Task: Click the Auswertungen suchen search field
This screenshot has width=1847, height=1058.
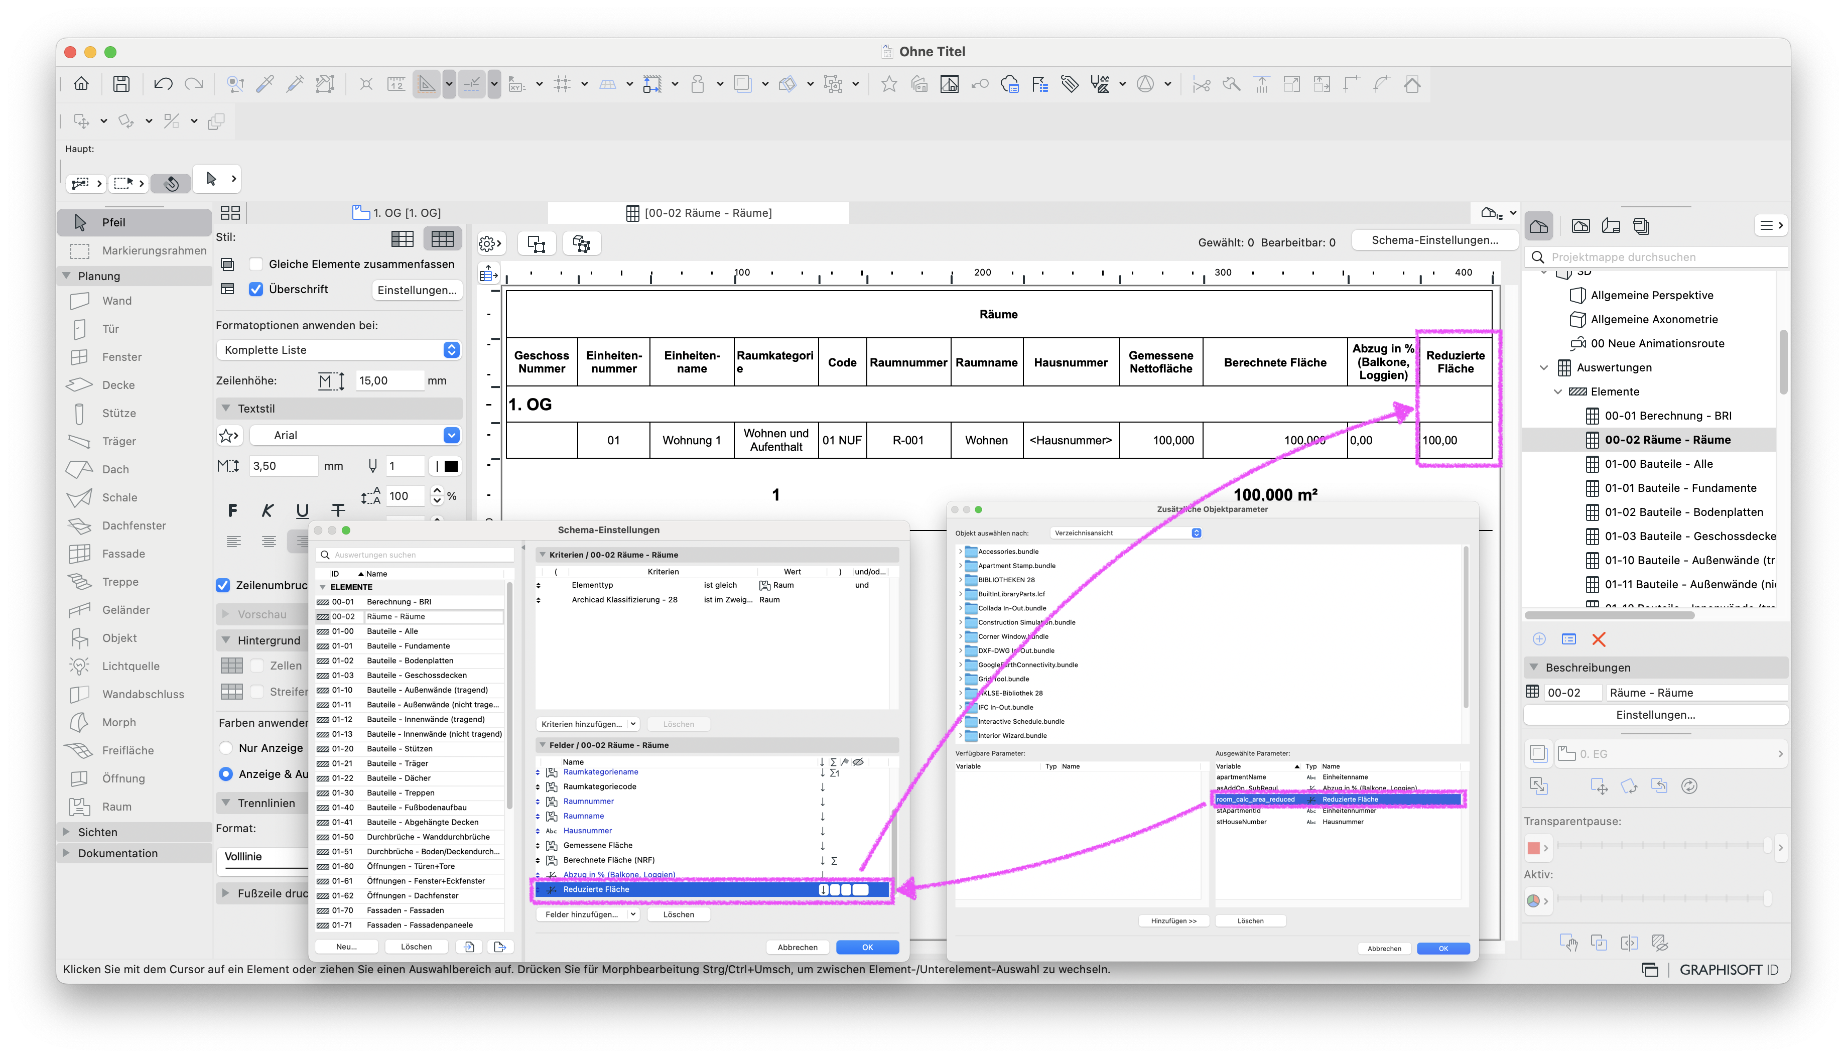Action: tap(415, 555)
